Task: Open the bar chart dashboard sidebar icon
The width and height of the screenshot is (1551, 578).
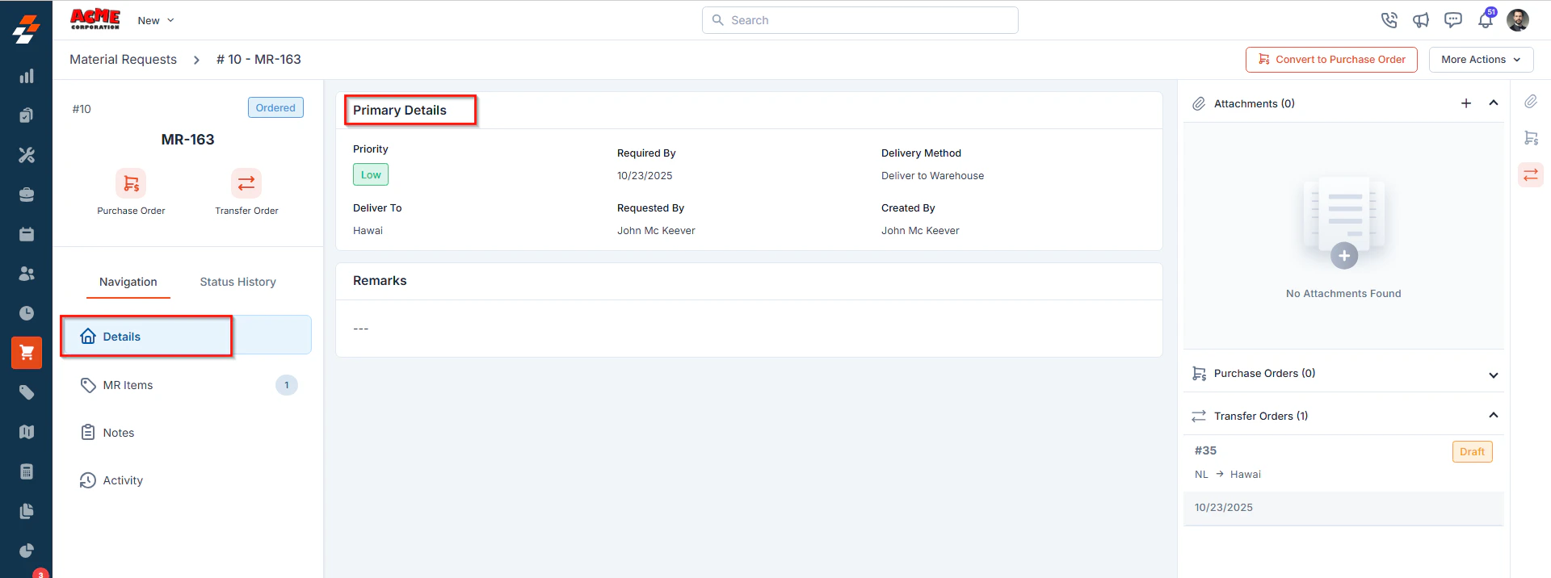Action: click(27, 76)
